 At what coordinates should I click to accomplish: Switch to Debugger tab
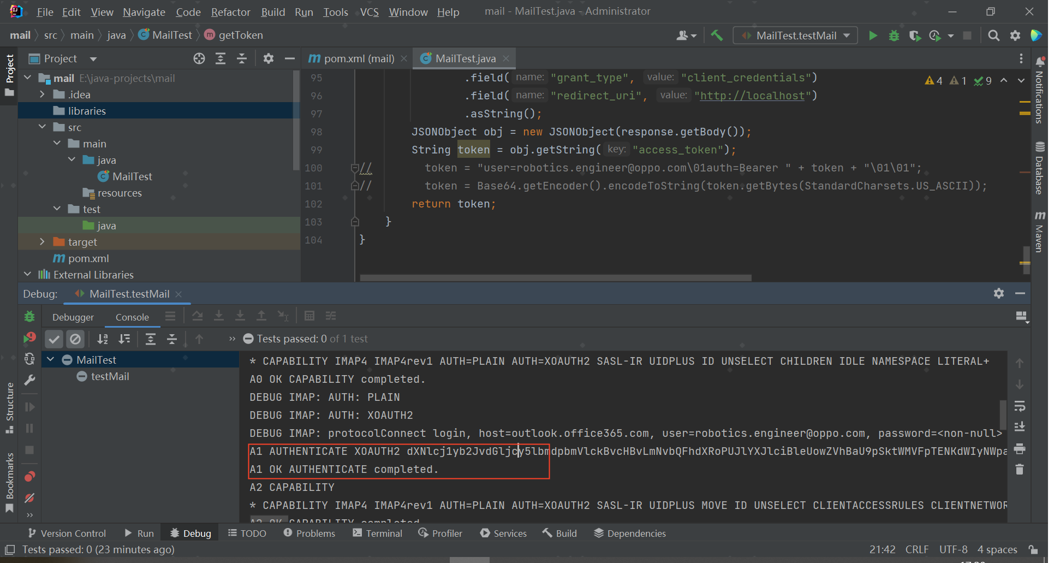(x=73, y=317)
